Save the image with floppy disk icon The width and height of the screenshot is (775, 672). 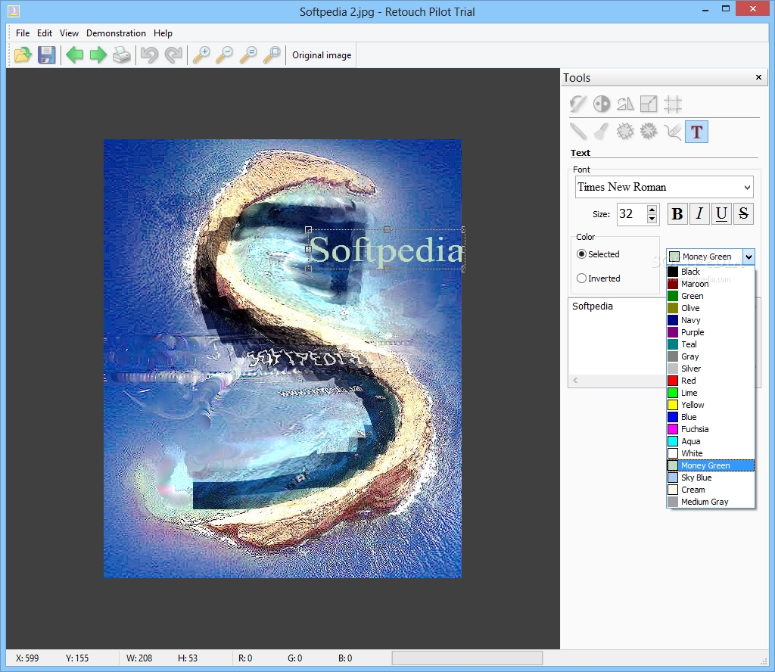click(46, 54)
